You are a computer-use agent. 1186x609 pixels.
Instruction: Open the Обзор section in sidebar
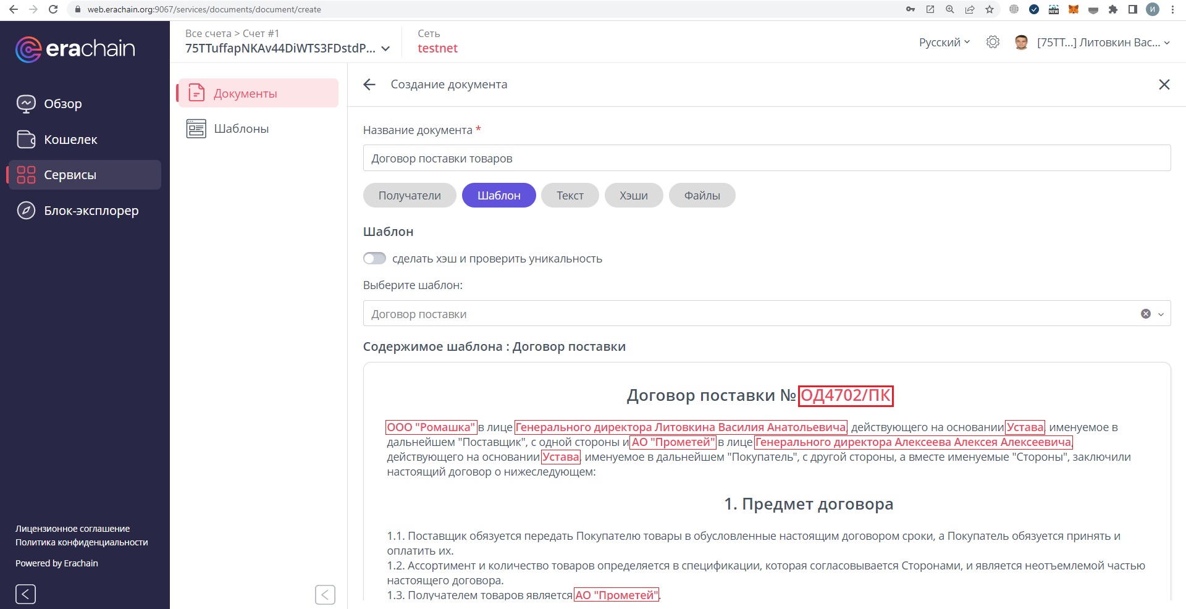[63, 104]
